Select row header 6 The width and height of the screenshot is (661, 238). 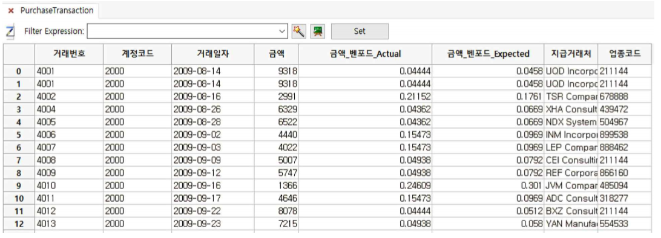pos(19,147)
